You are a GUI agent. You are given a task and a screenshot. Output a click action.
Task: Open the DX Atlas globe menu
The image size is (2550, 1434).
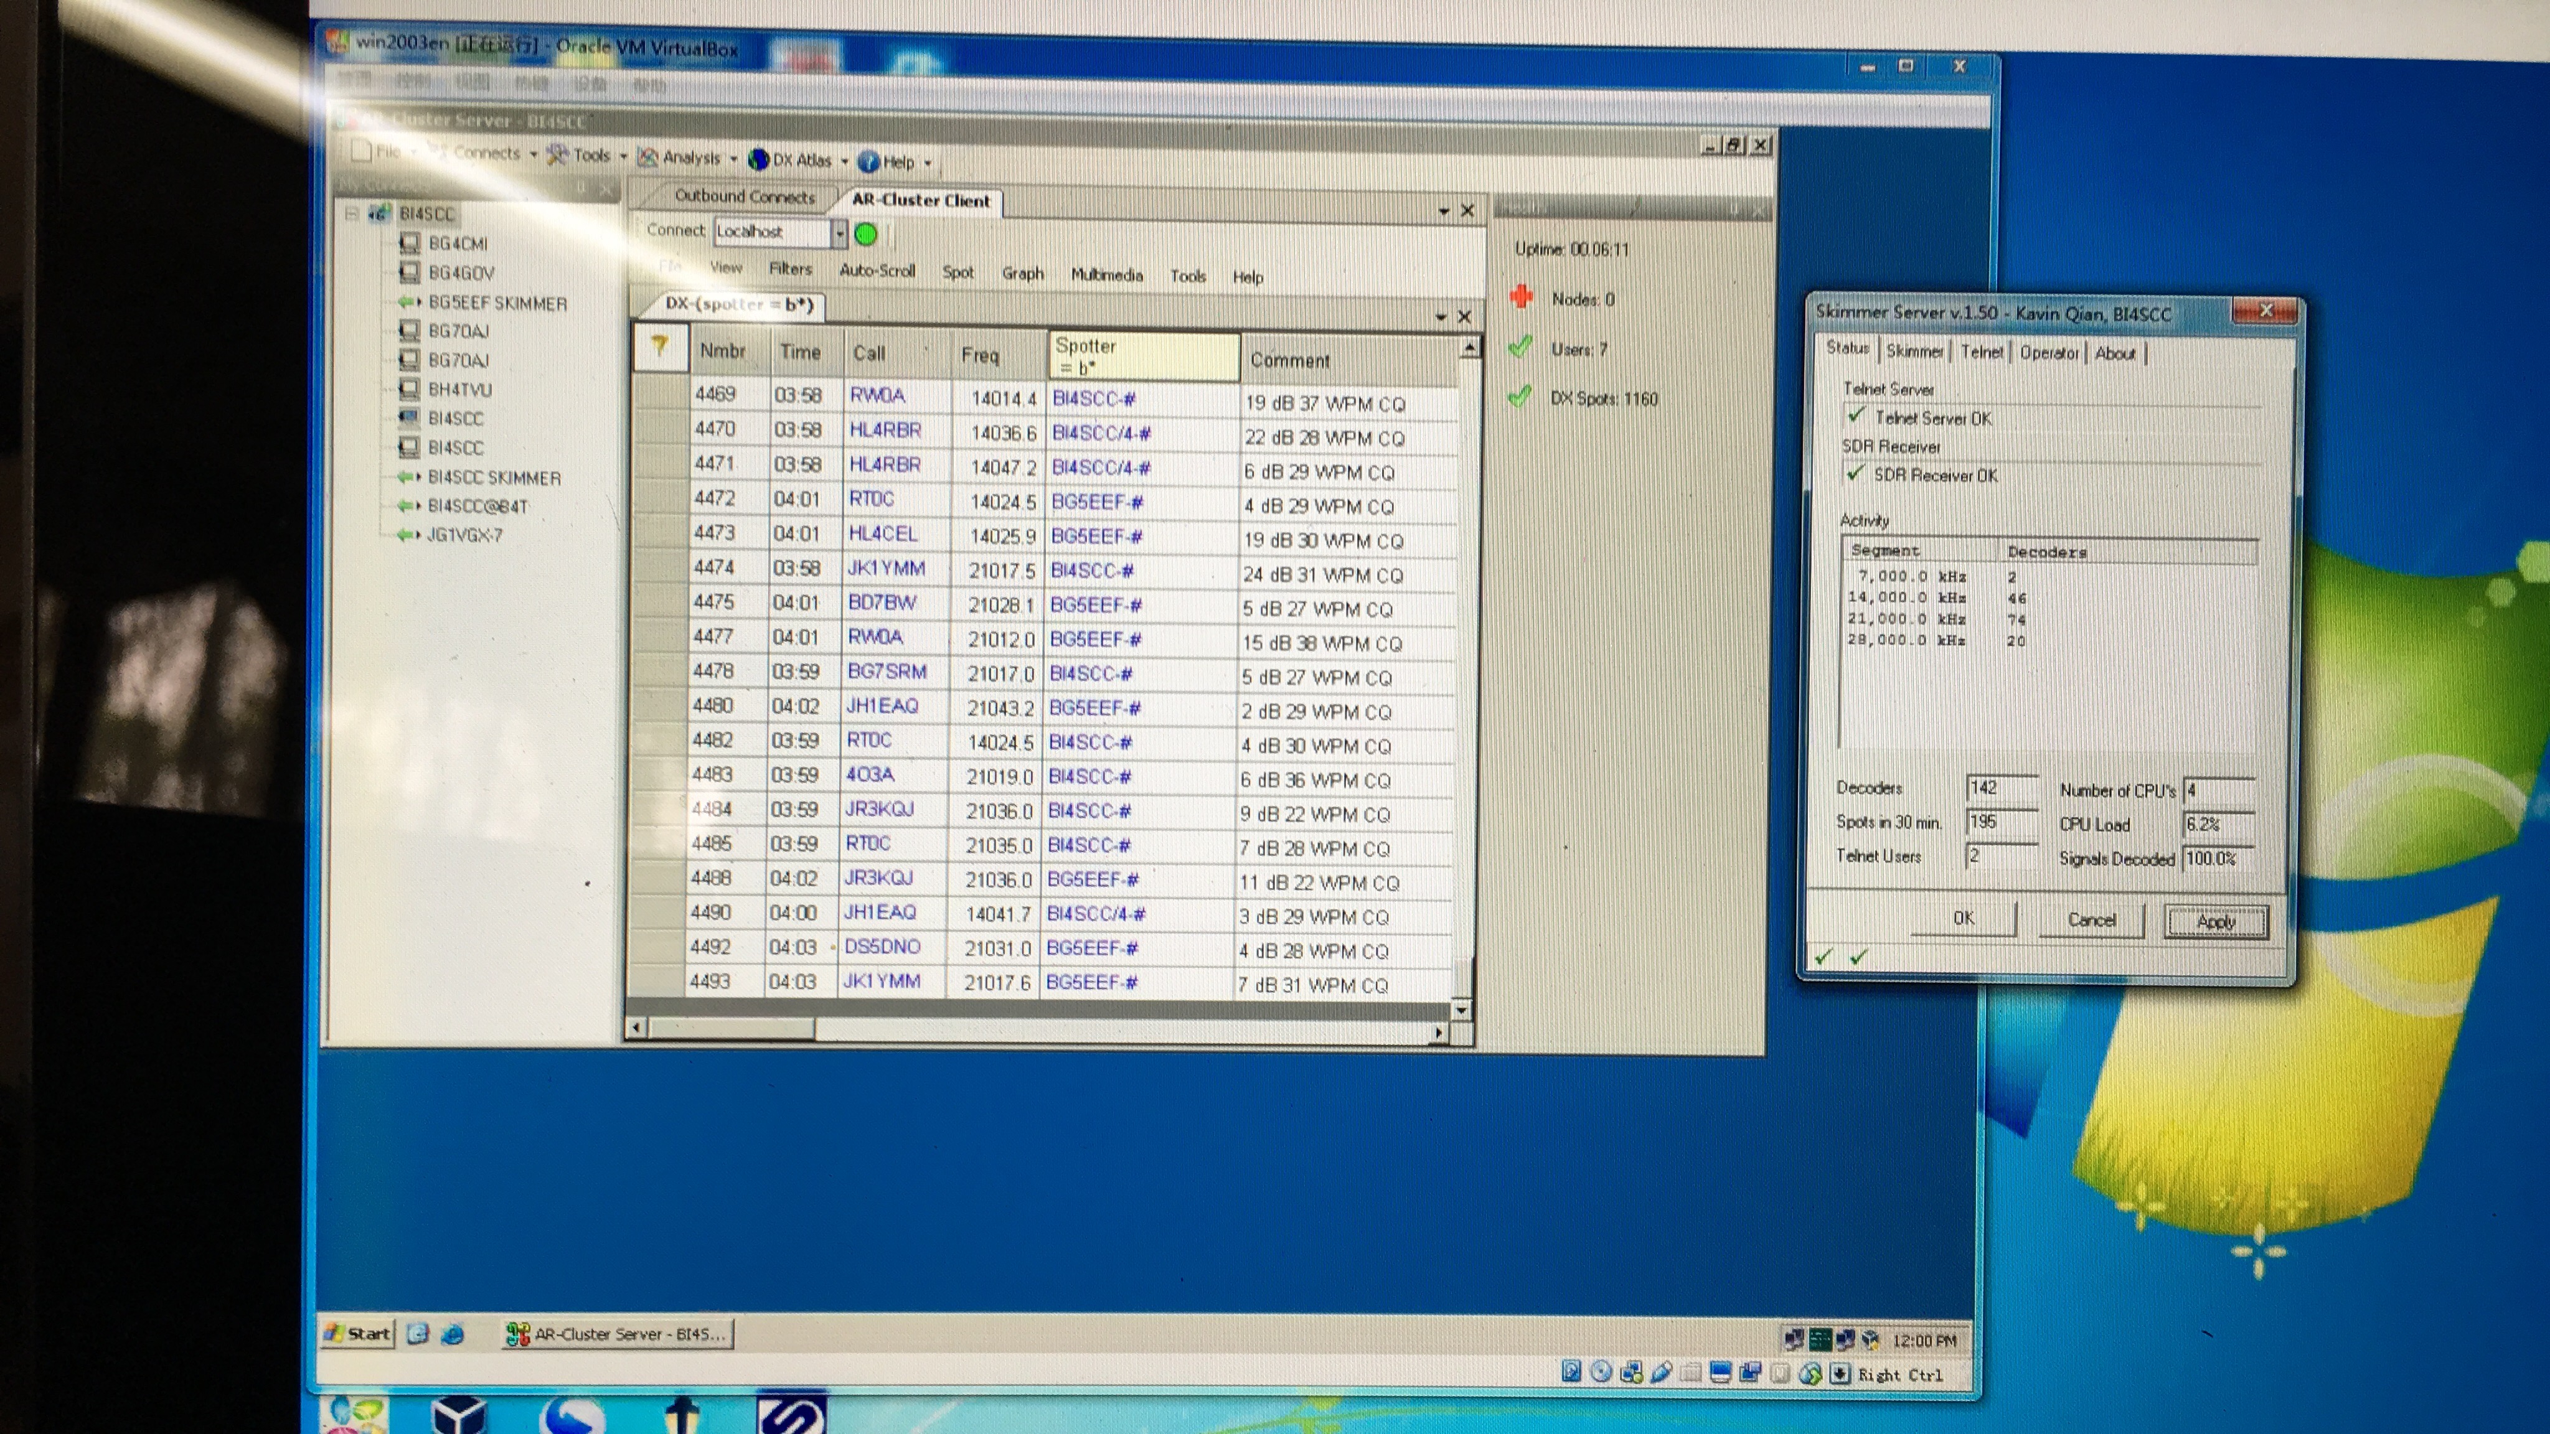tap(799, 159)
